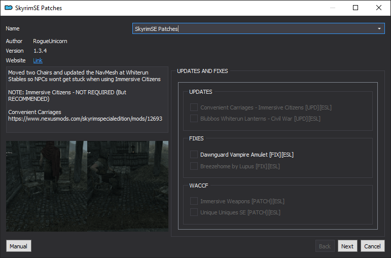Image resolution: width=391 pixels, height=258 pixels.
Task: Click the FIXES group label
Action: point(196,138)
